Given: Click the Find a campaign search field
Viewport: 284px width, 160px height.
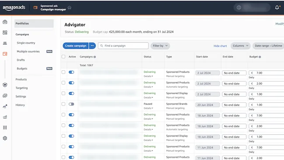Looking at the screenshot, I should (x=123, y=46).
